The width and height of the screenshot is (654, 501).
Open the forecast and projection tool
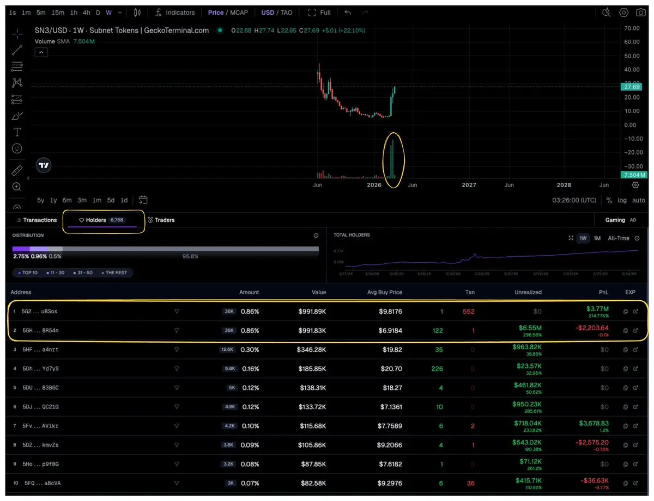[x=17, y=100]
